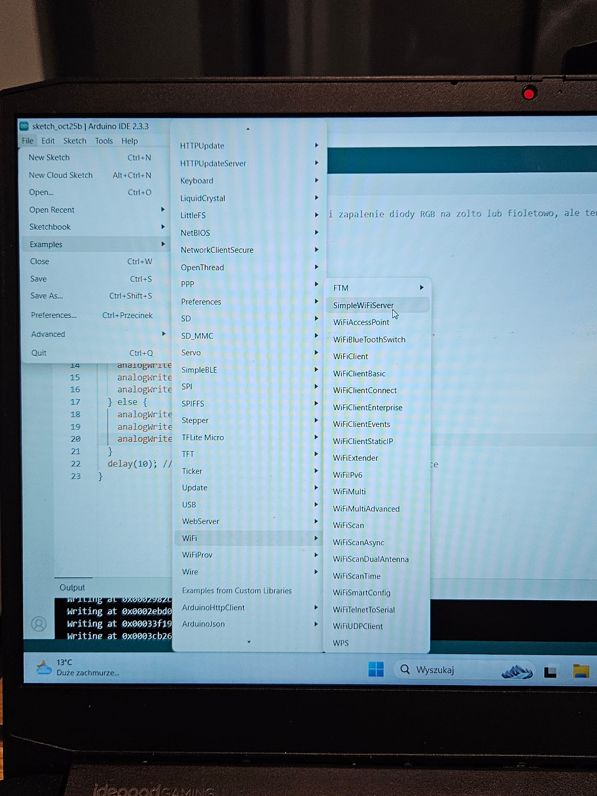
Task: Expand the NetworkClientSecure examples
Action: (248, 250)
